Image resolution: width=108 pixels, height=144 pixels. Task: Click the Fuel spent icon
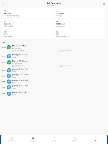point(5,32)
